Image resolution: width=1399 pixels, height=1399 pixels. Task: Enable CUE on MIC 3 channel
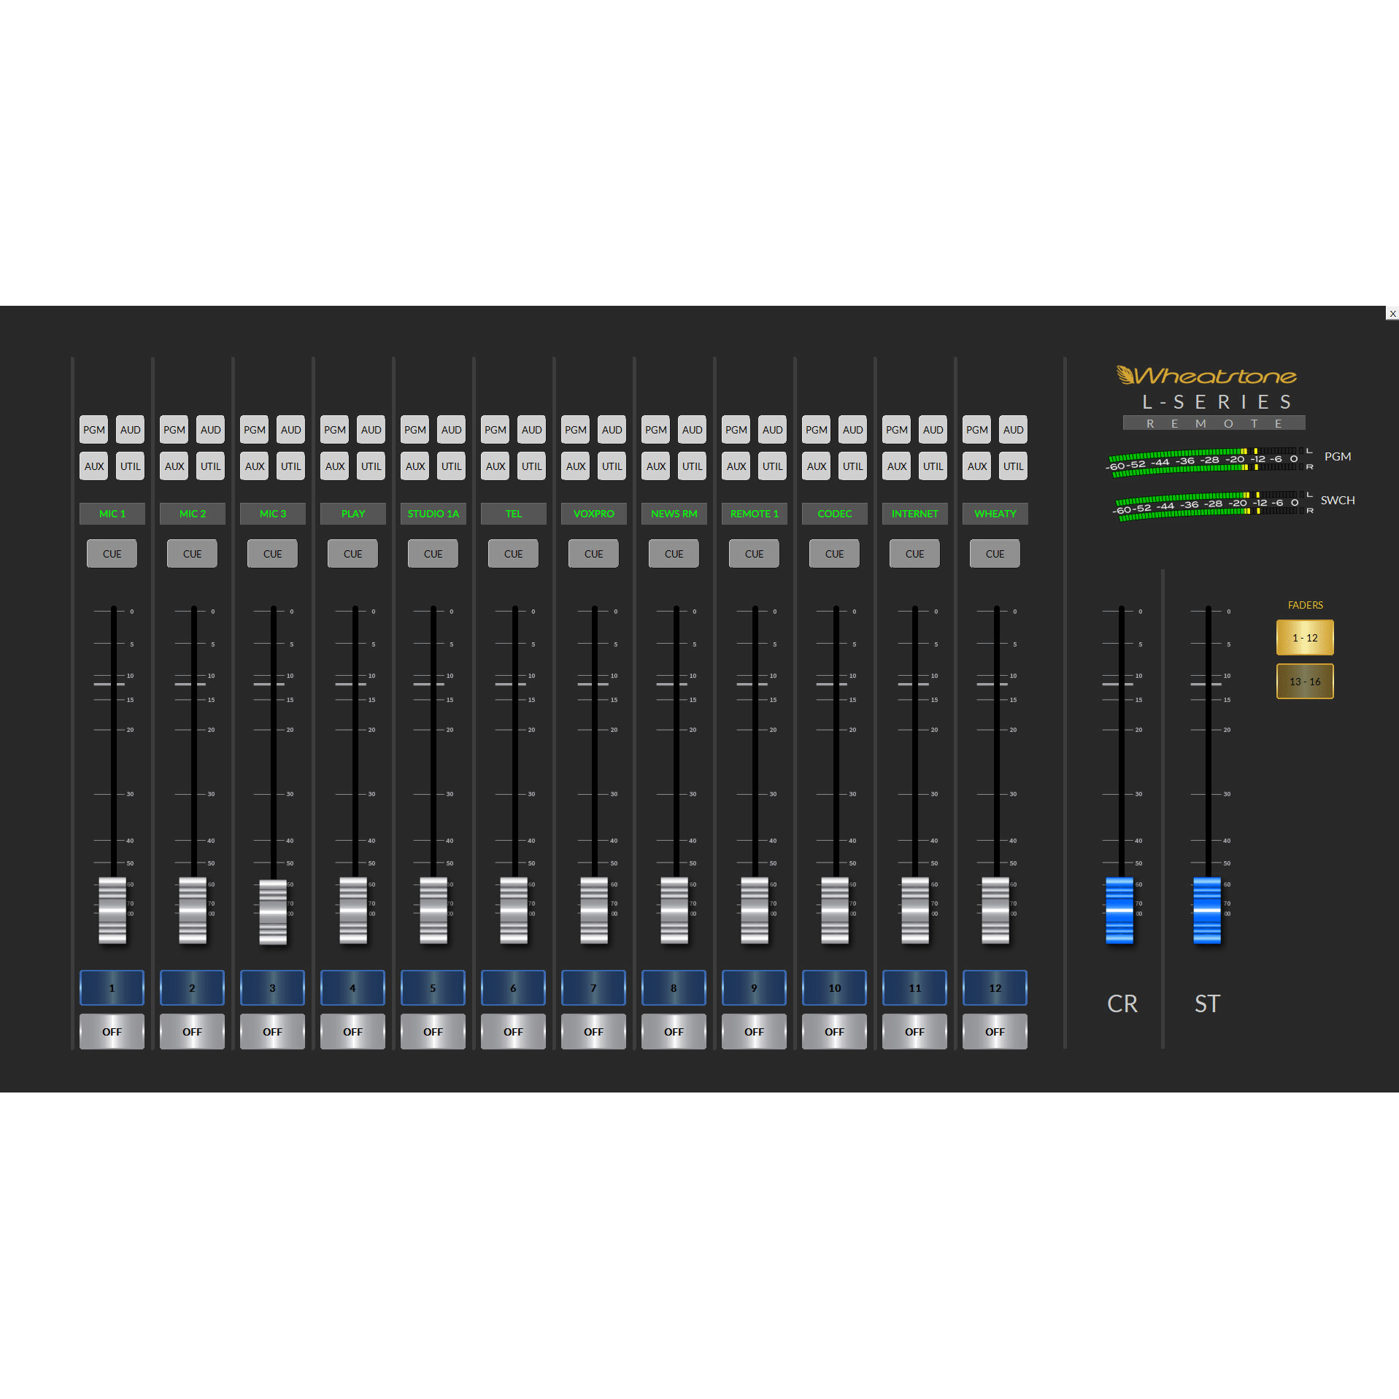tap(272, 554)
